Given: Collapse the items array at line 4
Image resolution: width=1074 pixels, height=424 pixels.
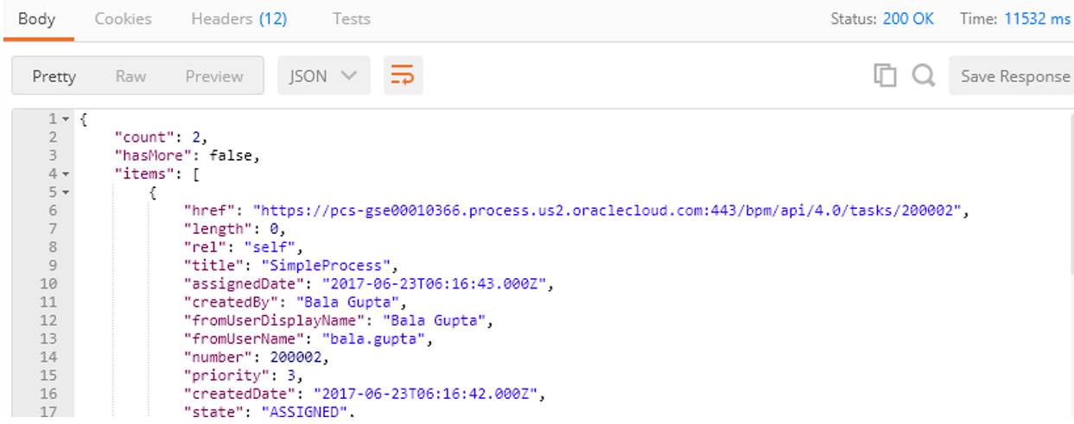Looking at the screenshot, I should (x=66, y=174).
